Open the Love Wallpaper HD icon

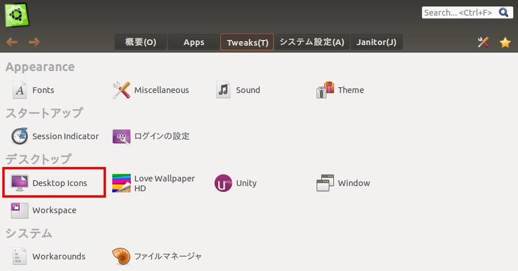pos(121,183)
